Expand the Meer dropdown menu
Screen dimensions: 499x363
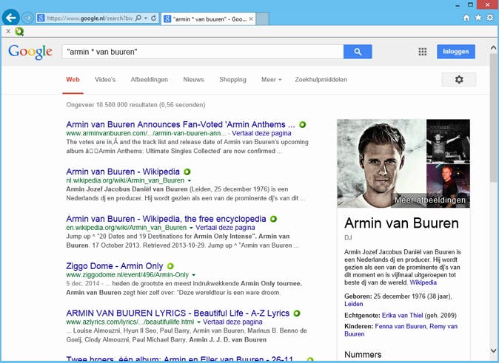(272, 79)
